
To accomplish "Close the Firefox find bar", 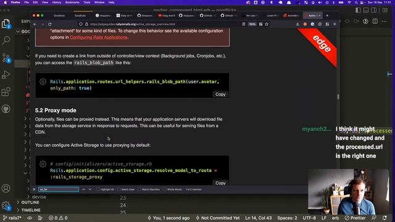I will coord(35,189).
